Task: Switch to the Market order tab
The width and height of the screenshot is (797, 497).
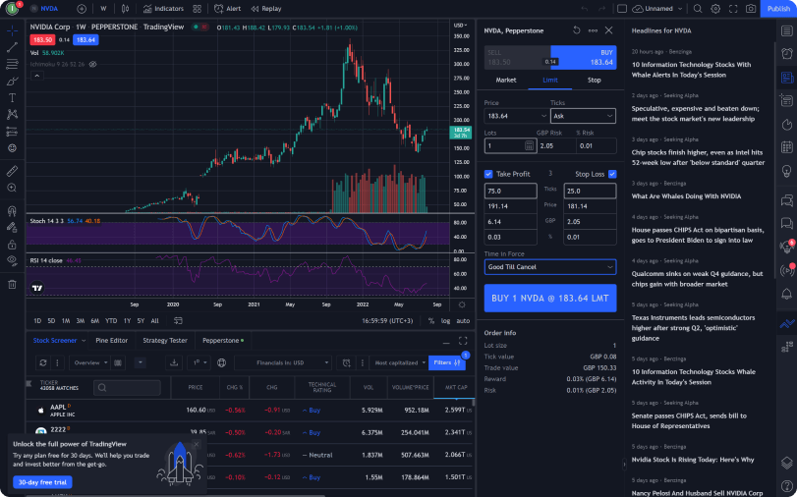Action: (x=506, y=81)
